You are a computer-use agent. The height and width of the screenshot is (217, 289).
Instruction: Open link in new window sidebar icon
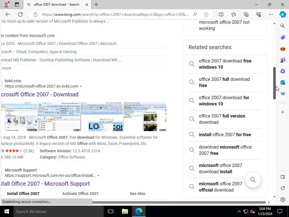point(283,188)
